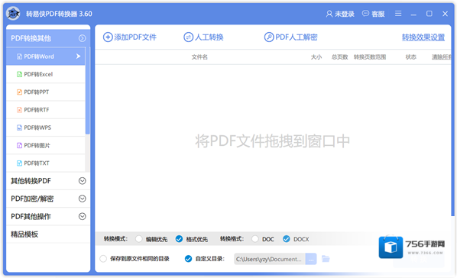Image resolution: width=457 pixels, height=278 pixels.
Task: Open the hamburger menu in title bar
Action: click(398, 14)
